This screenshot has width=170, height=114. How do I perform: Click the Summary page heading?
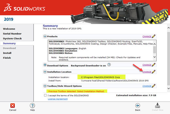[50, 26]
